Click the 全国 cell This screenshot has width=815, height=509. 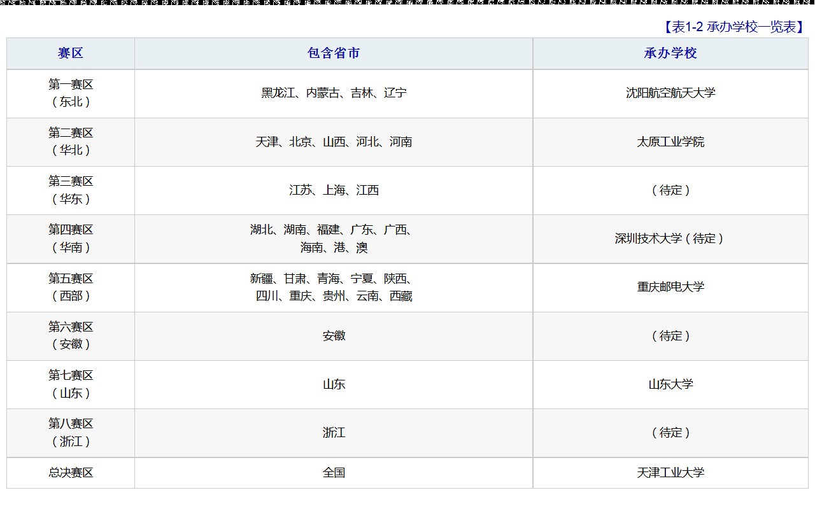(334, 473)
